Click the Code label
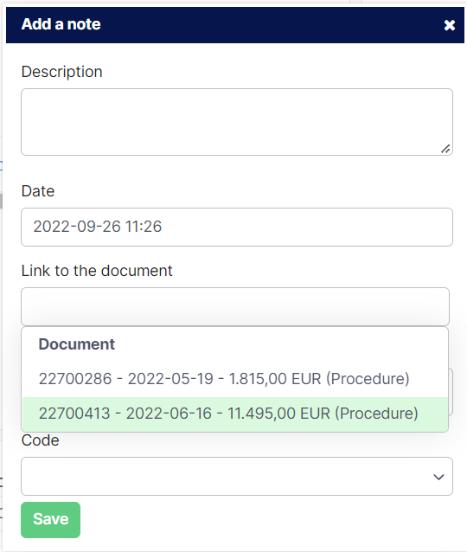Screen dimensions: 467x552 click(40, 440)
